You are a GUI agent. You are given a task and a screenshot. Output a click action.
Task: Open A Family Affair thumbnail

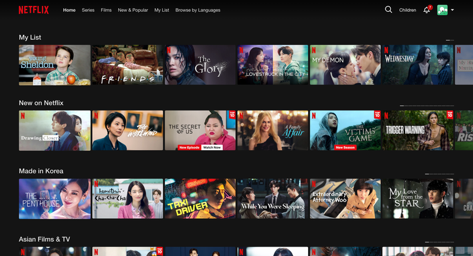pos(273,130)
